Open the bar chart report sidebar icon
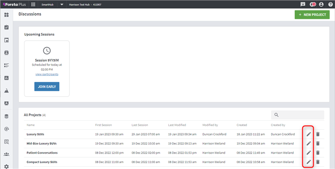Screen dimensions: 335x169 pyautogui.click(x=7, y=78)
